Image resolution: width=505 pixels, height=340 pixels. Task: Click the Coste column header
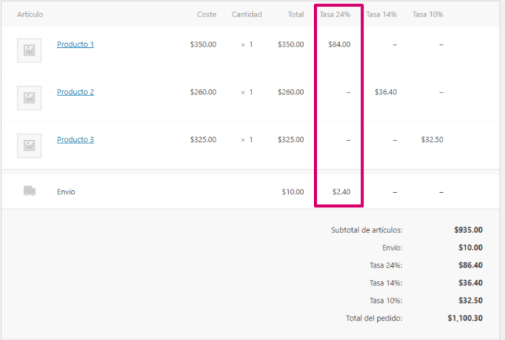(x=207, y=14)
